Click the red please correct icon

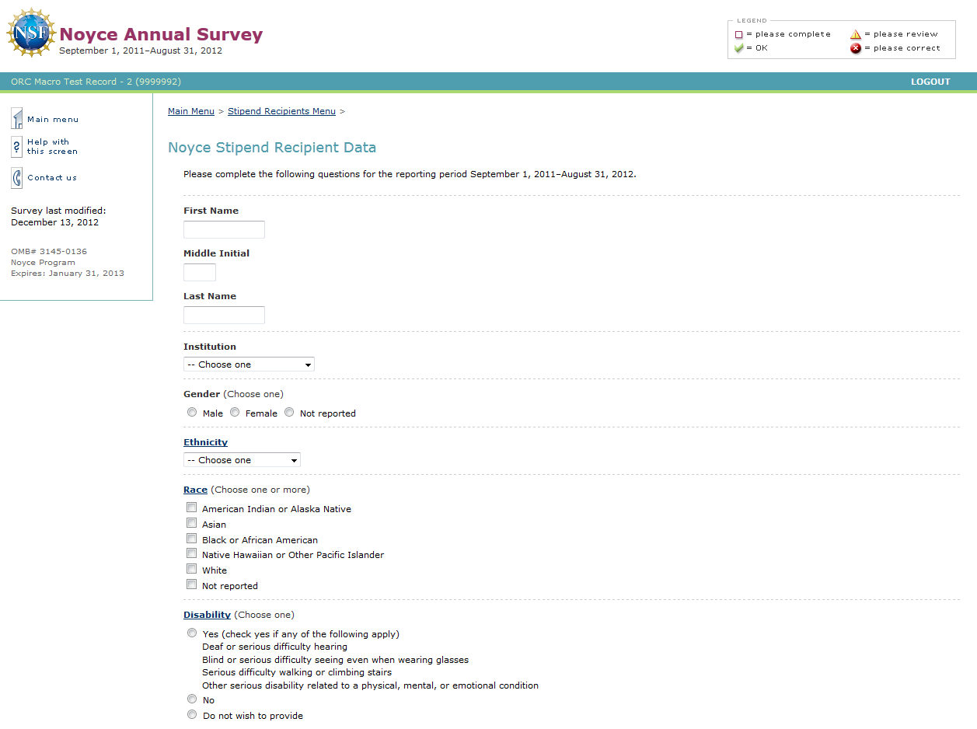tap(856, 48)
